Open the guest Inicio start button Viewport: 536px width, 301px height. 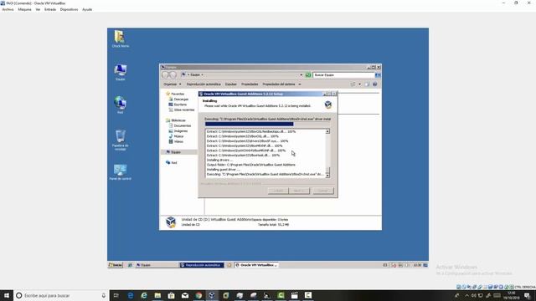point(116,265)
